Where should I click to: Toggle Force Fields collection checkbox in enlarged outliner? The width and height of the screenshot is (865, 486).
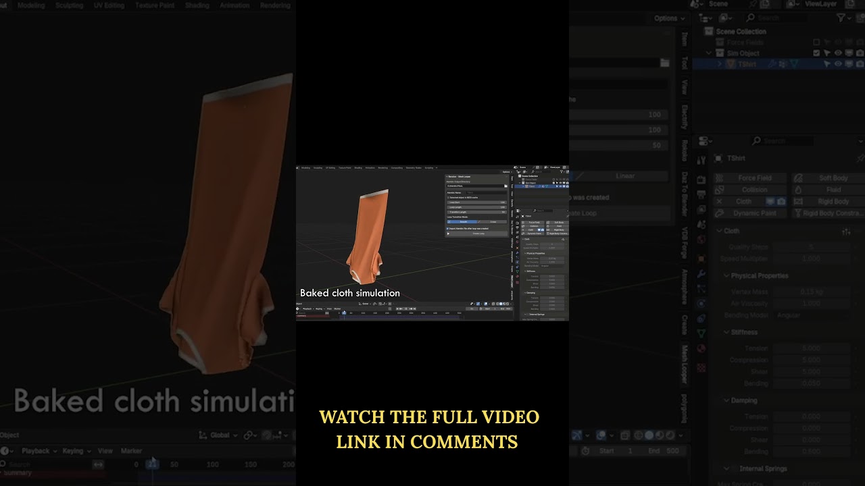(816, 43)
